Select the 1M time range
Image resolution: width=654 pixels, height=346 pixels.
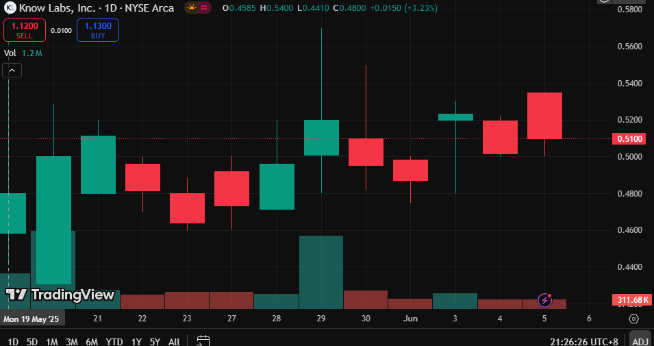pos(52,342)
